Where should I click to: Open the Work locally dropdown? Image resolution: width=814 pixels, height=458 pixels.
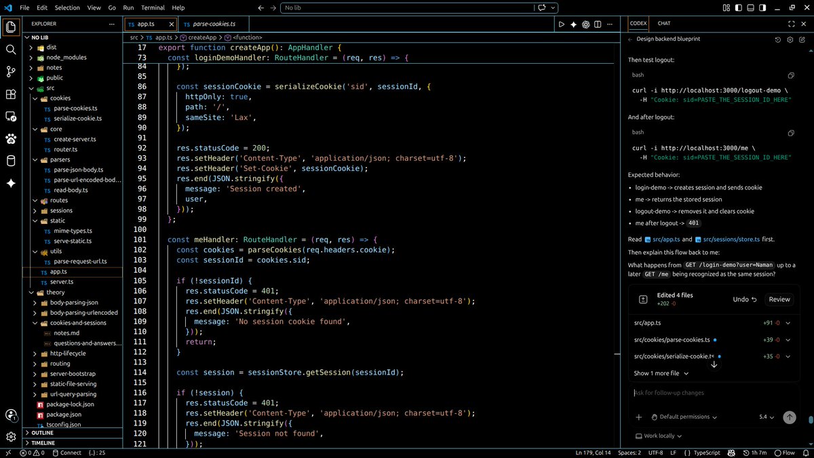tap(659, 436)
